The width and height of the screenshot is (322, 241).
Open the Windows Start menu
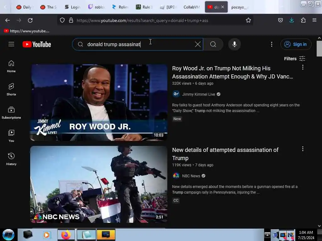point(8,235)
